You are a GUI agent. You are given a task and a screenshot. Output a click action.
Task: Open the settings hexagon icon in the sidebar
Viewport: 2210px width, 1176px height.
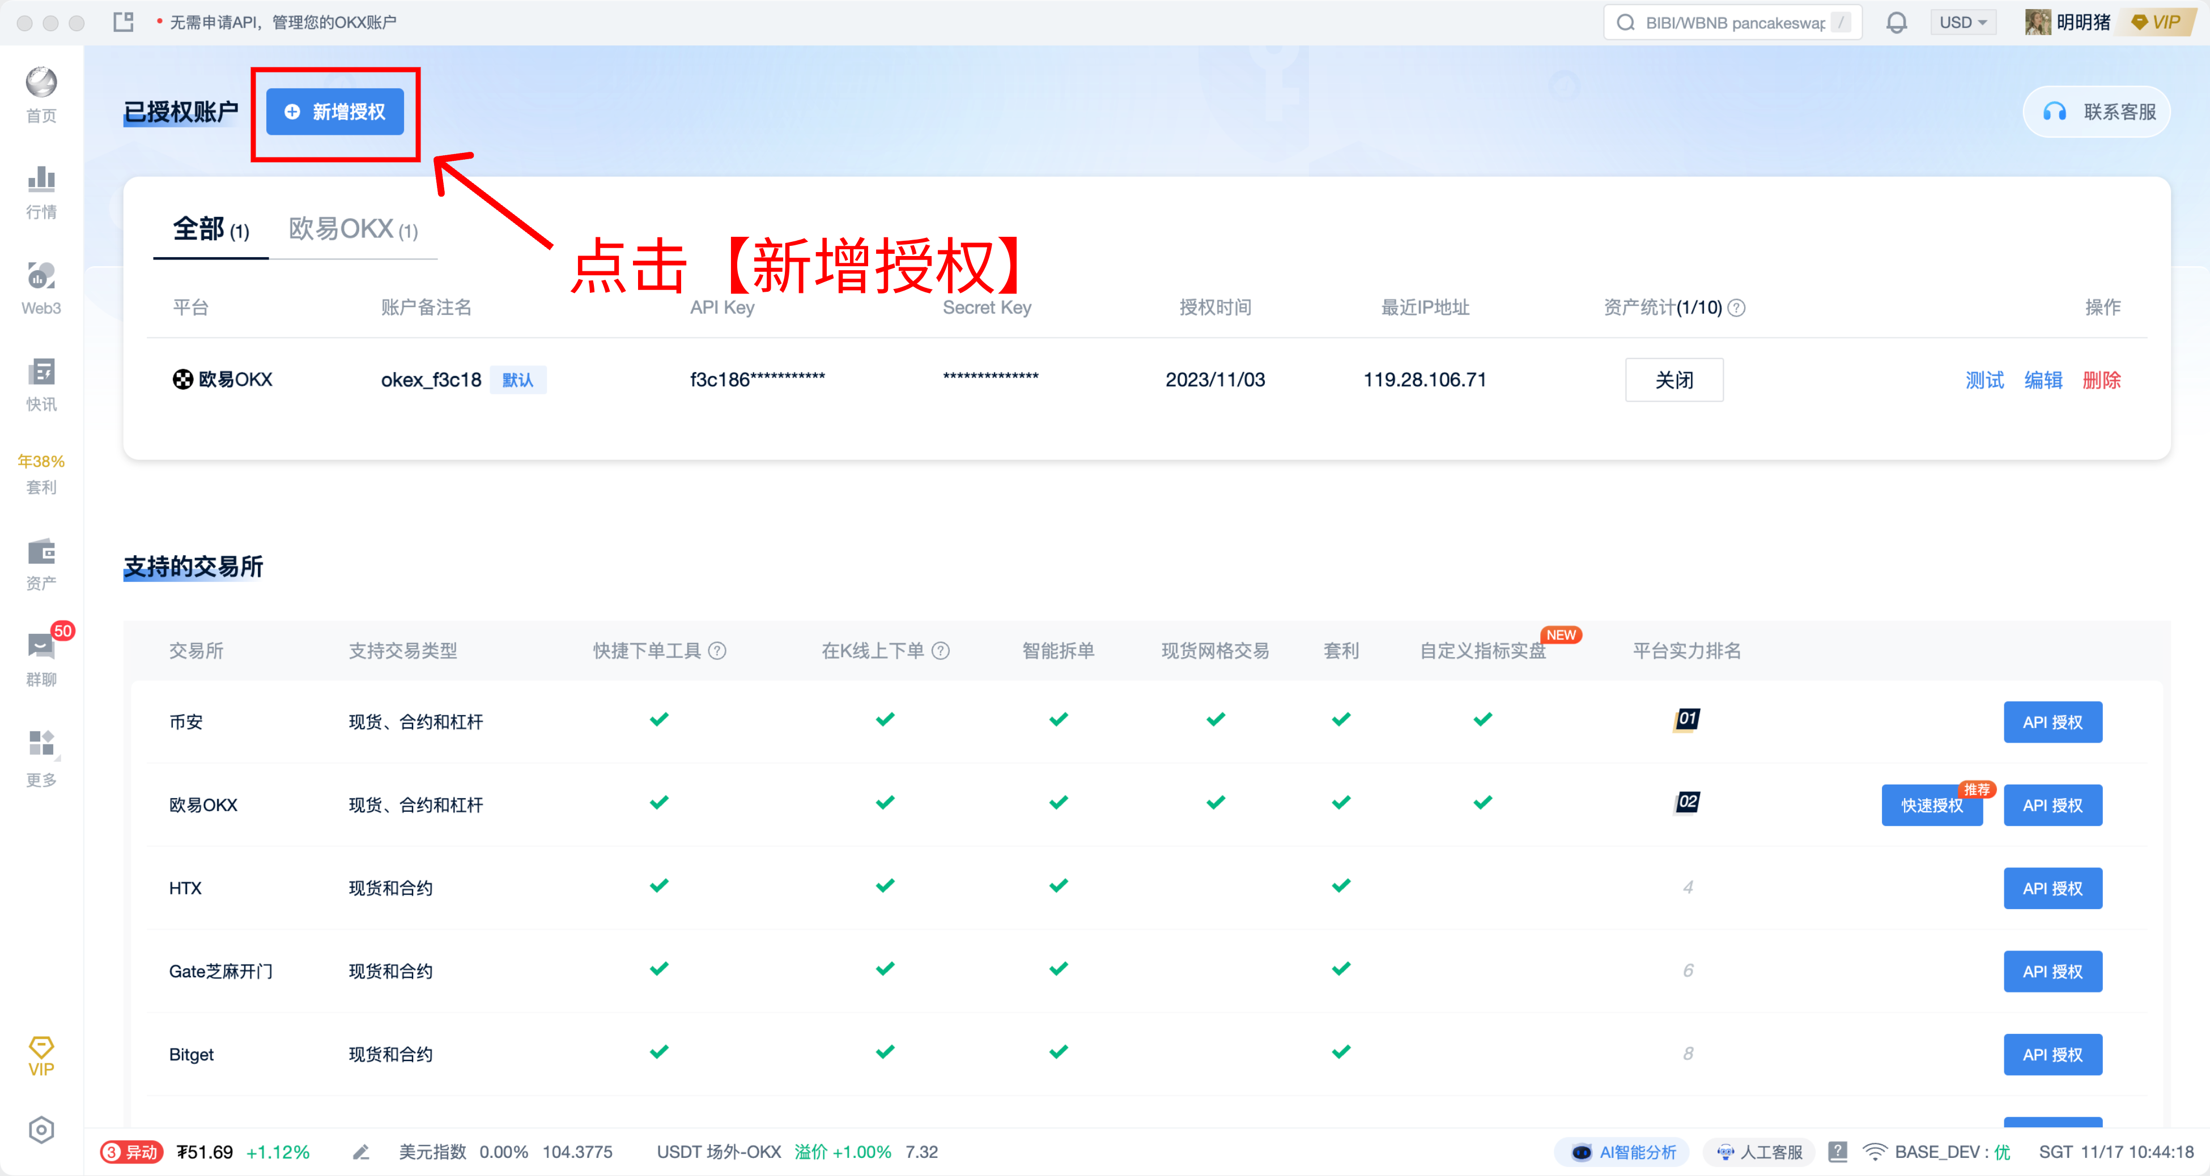(41, 1130)
